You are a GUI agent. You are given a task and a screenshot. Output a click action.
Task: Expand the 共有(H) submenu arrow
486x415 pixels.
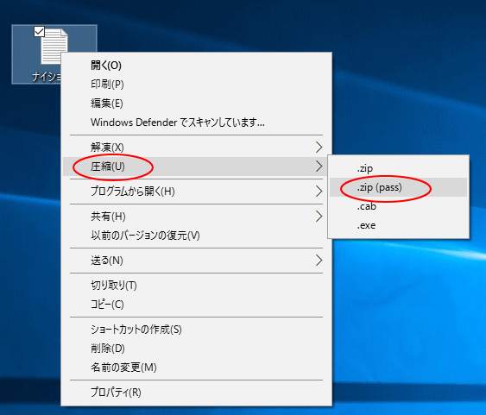319,217
